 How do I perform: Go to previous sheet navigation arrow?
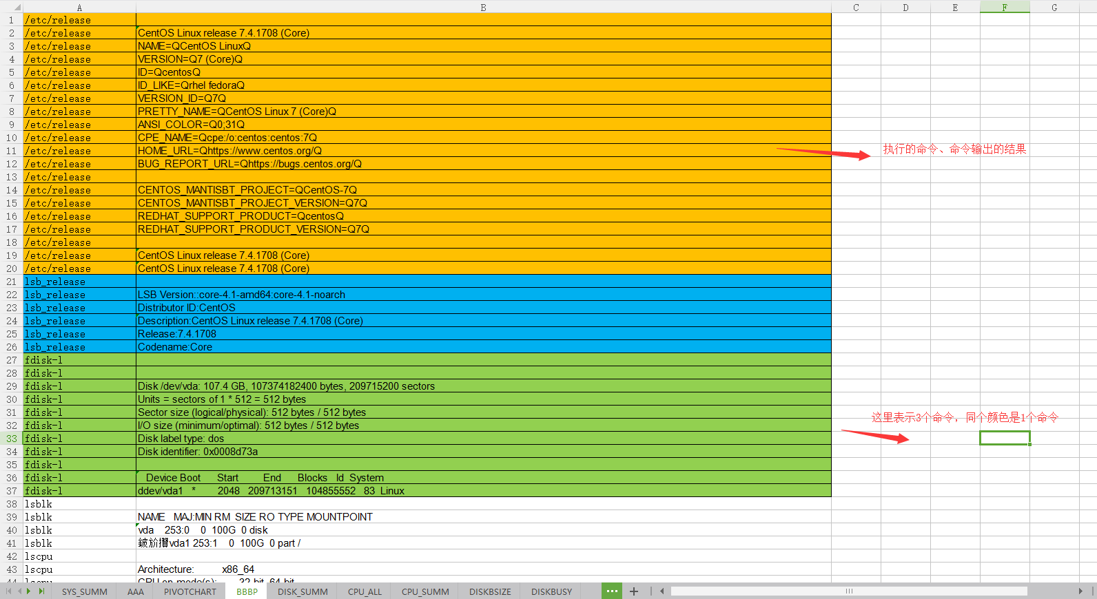[x=19, y=591]
